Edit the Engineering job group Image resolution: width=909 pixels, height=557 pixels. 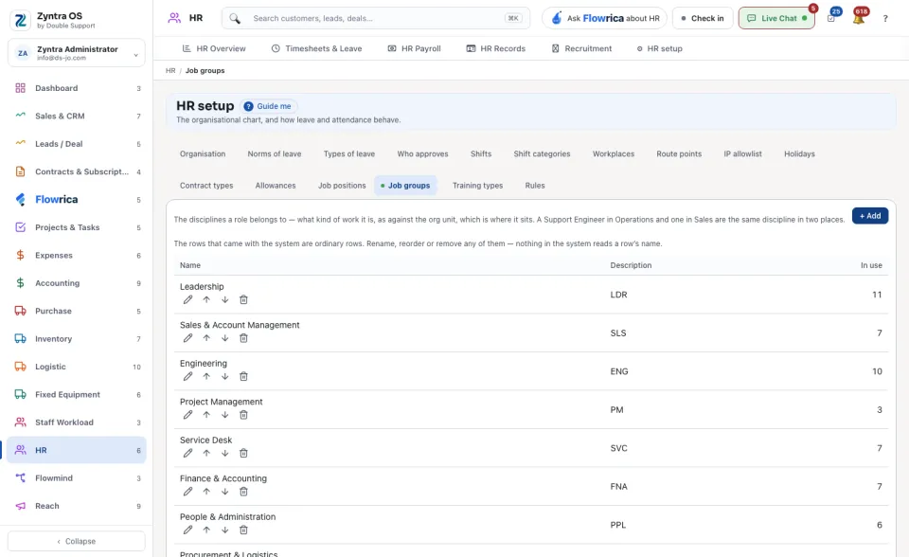[x=187, y=377]
